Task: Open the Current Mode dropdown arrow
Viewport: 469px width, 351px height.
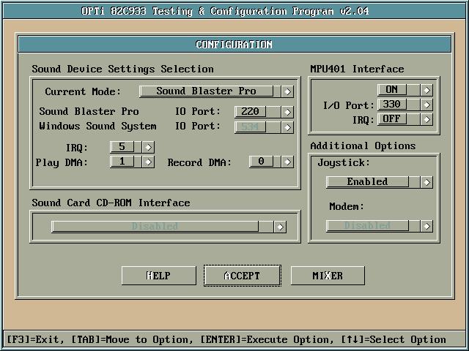Action: pos(287,91)
